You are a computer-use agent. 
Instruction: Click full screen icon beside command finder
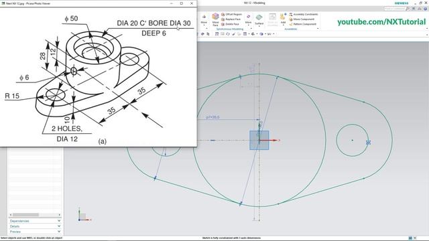point(414,9)
